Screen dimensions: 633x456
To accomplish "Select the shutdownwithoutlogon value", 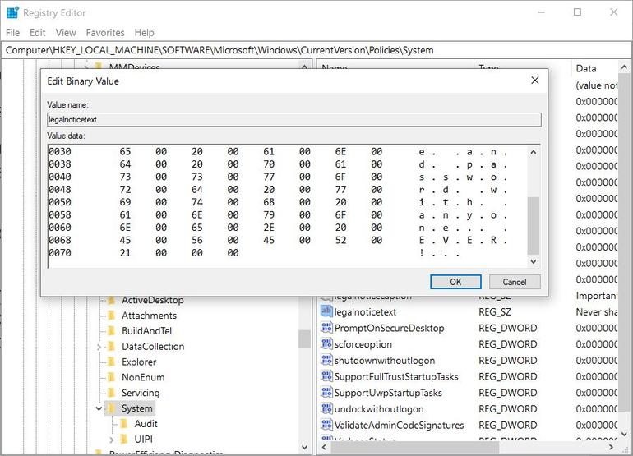I will [x=385, y=361].
